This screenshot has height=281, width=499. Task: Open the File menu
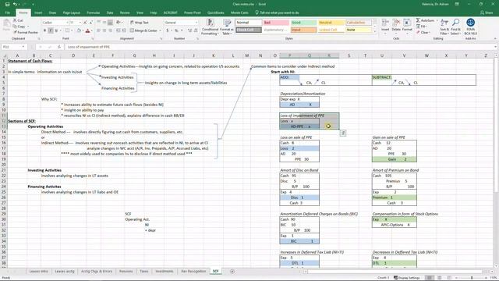pos(7,12)
